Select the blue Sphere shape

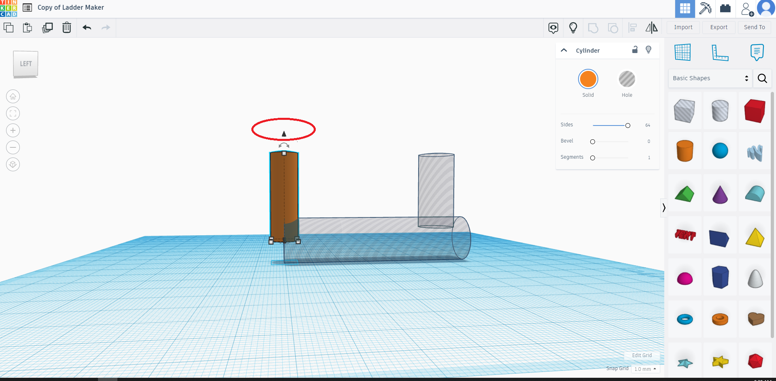720,150
